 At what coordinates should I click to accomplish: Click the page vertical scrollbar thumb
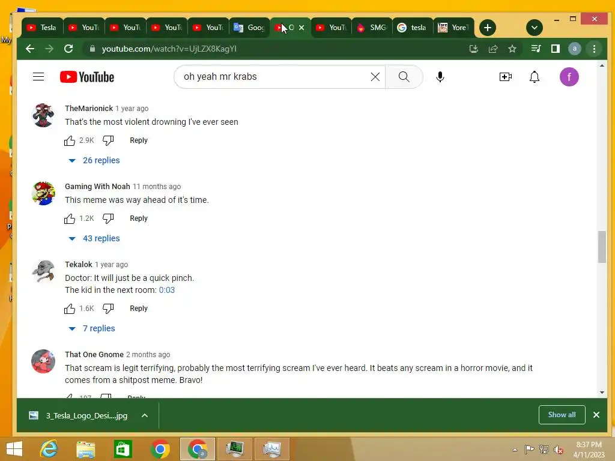pyautogui.click(x=602, y=247)
